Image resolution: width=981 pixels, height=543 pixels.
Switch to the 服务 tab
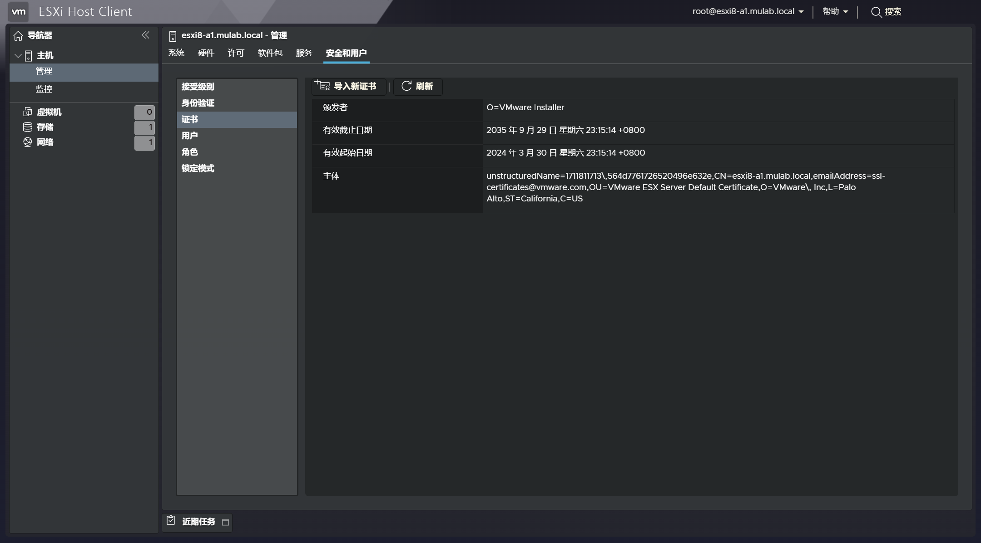coord(304,53)
